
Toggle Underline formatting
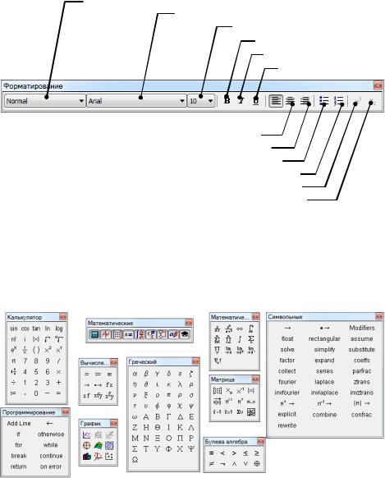(x=255, y=100)
